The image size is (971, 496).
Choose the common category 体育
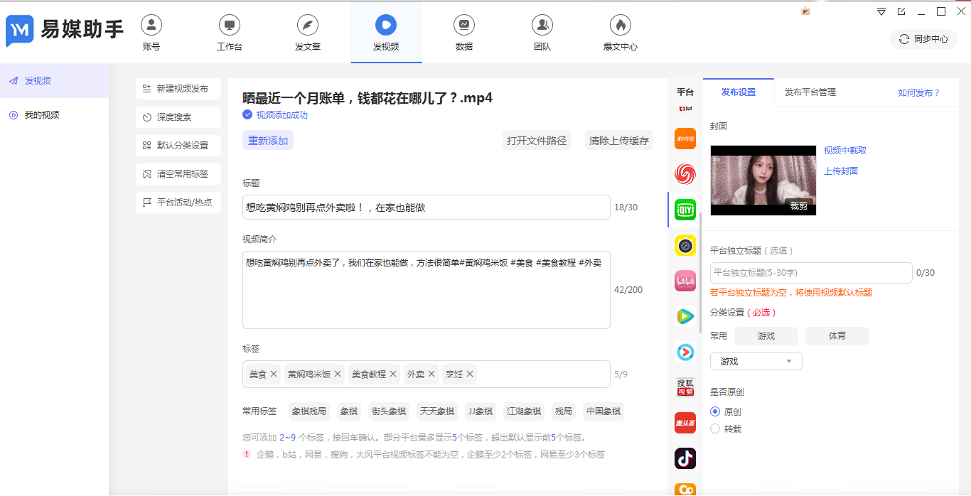(837, 336)
